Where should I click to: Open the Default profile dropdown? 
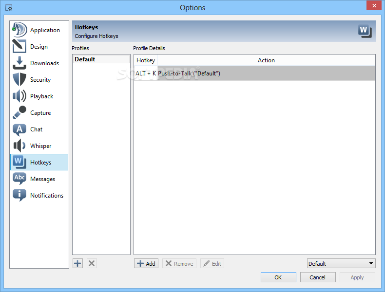coord(341,263)
